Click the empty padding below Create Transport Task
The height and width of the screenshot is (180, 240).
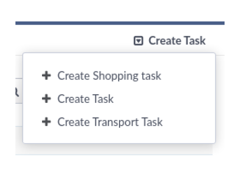click(x=119, y=136)
